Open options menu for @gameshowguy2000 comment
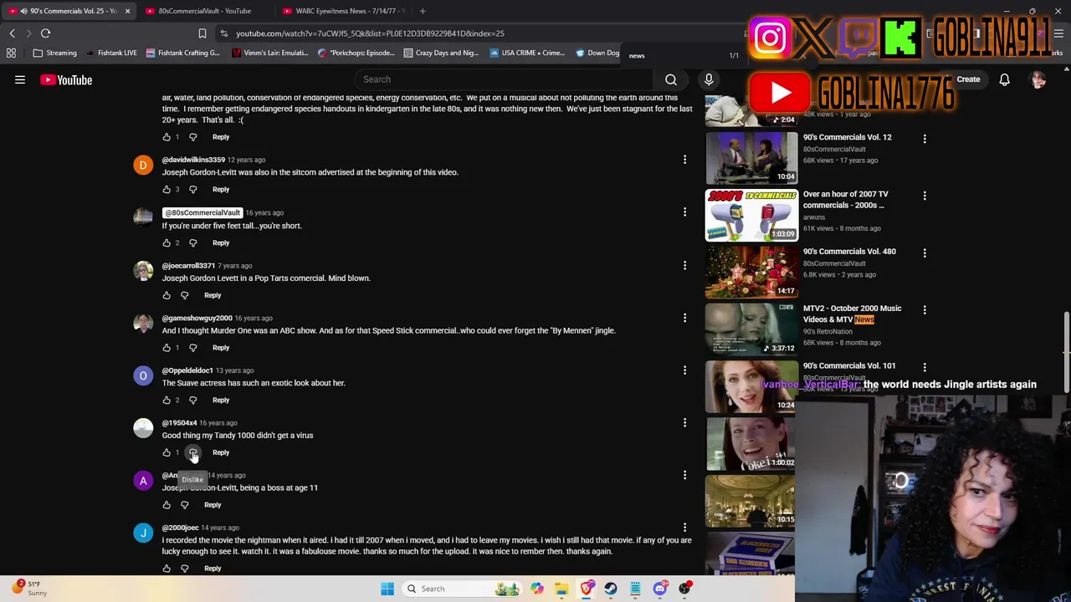Screen dimensions: 1071x602 (x=684, y=318)
